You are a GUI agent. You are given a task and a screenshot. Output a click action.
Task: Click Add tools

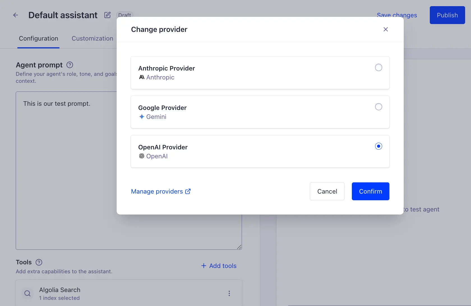219,266
